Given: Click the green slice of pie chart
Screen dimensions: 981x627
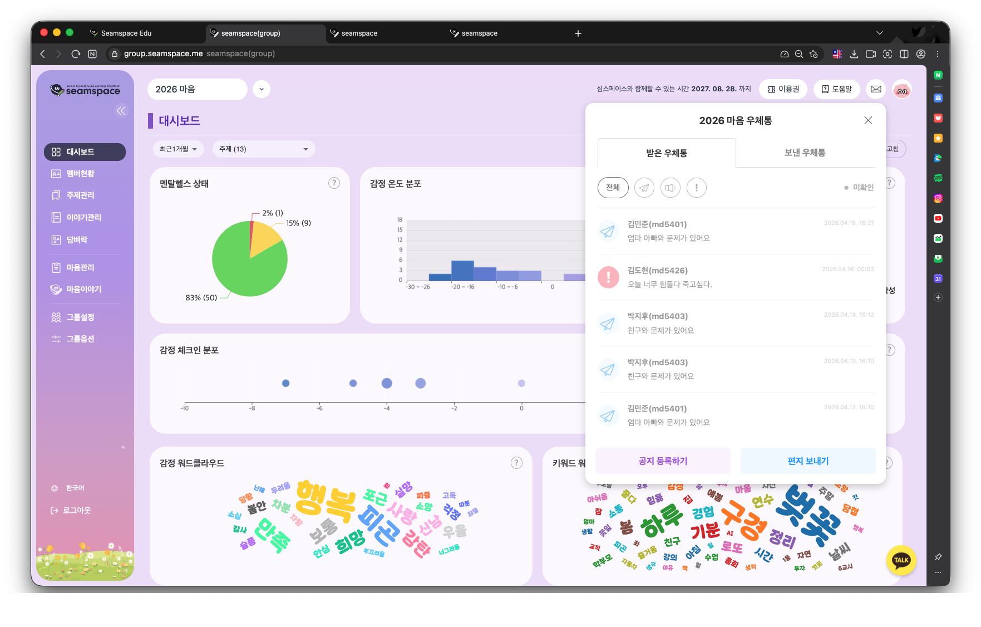Looking at the screenshot, I should [245, 273].
